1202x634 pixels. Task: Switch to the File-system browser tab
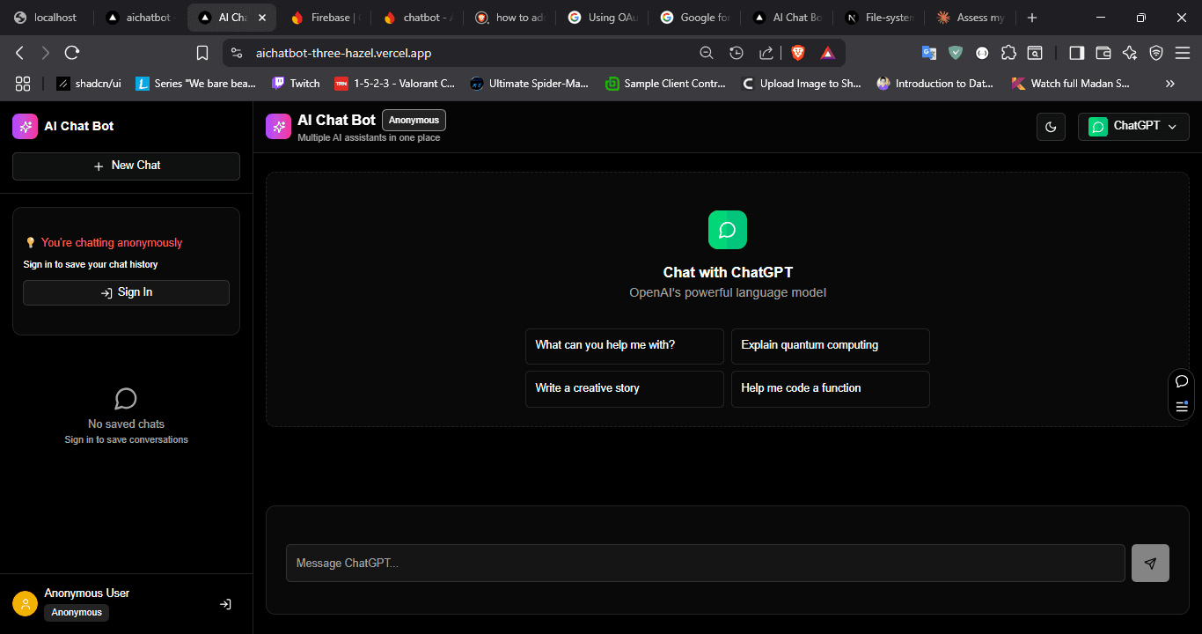point(879,18)
